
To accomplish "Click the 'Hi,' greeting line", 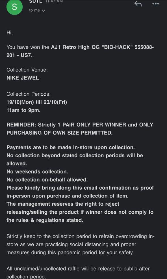I will coord(10,33).
